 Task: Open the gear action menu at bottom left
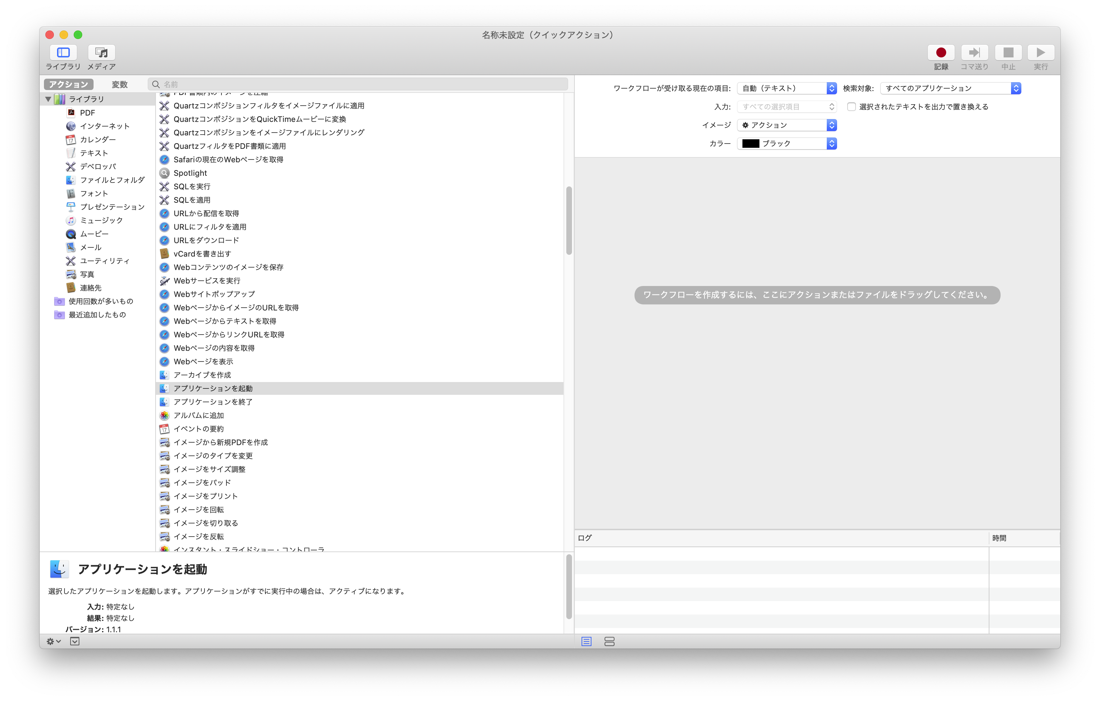(x=53, y=641)
